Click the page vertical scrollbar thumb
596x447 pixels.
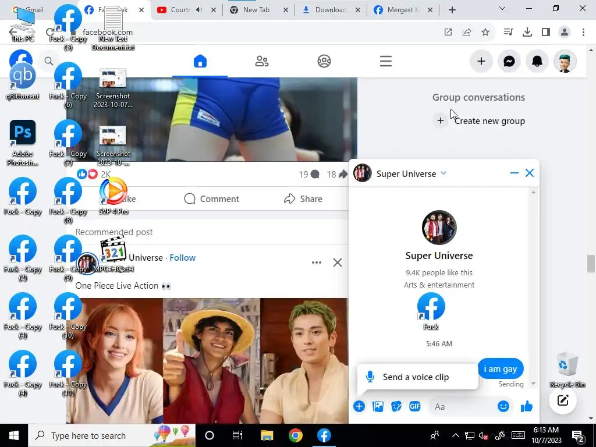[x=590, y=264]
